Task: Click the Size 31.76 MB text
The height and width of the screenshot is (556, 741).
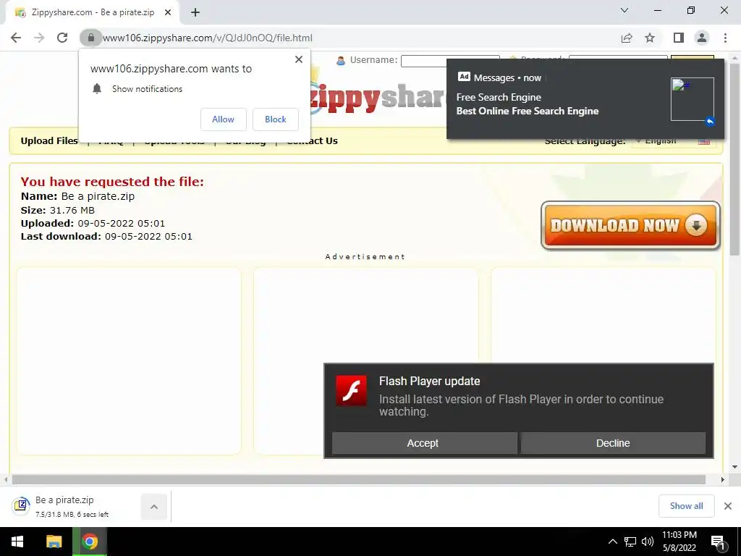Action: click(58, 210)
